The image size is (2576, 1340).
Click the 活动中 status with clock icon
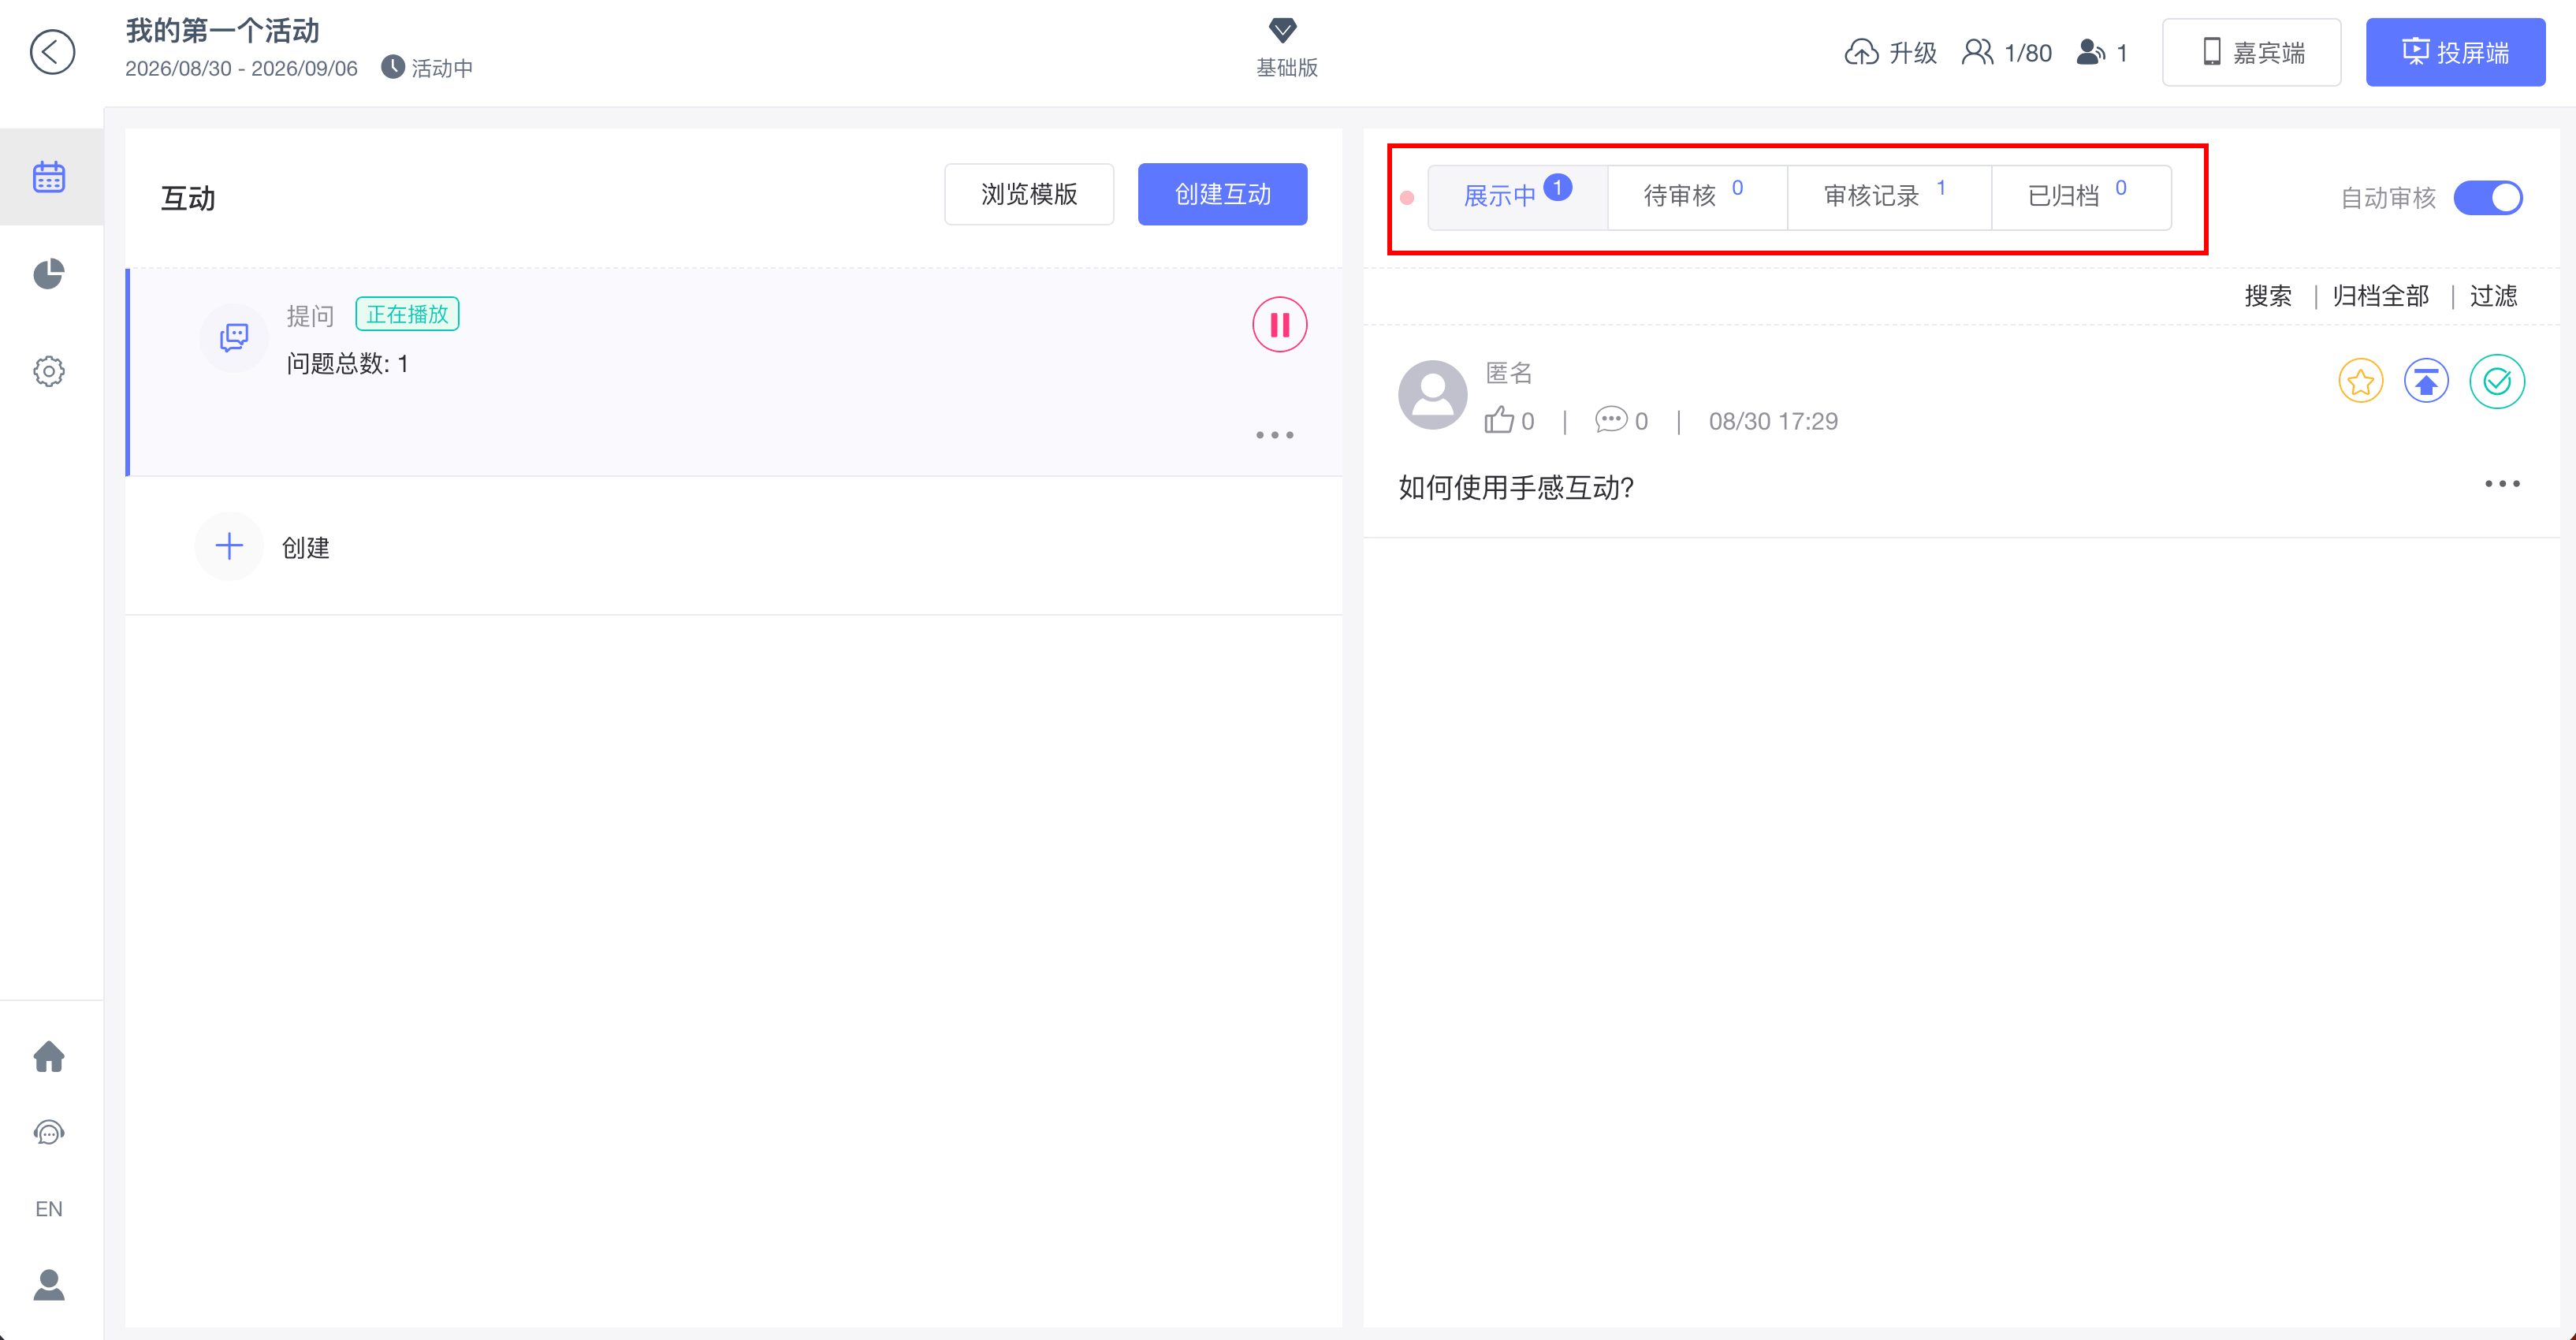[427, 68]
